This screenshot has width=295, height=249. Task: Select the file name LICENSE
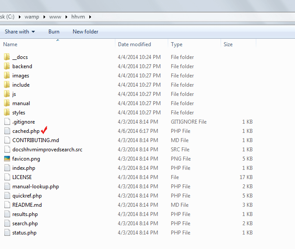[22, 177]
